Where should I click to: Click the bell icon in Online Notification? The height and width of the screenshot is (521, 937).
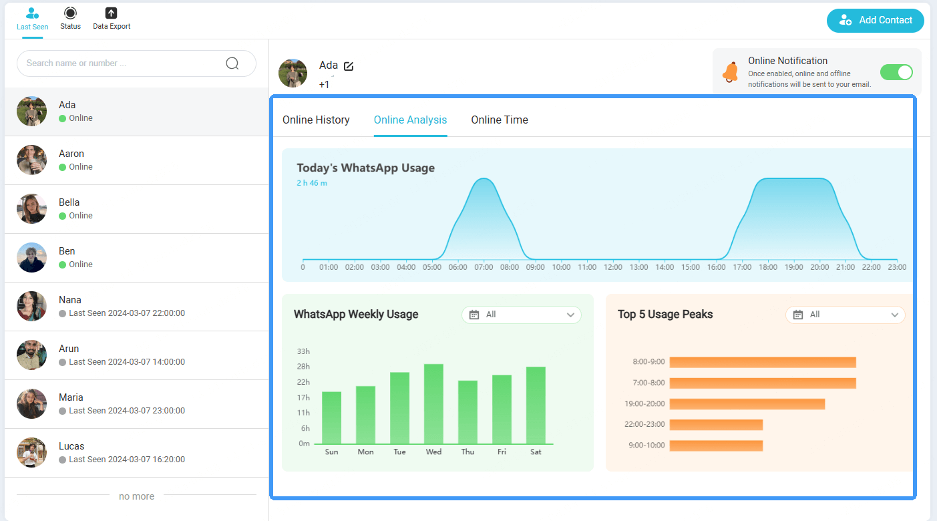(x=731, y=72)
